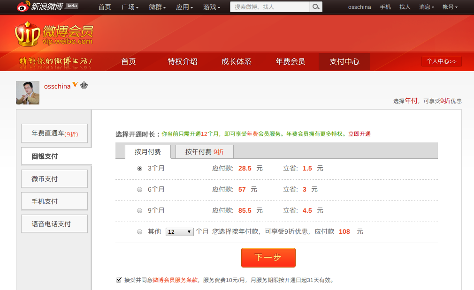Select 微币支付 sidebar option
The image size is (474, 290).
coord(54,178)
